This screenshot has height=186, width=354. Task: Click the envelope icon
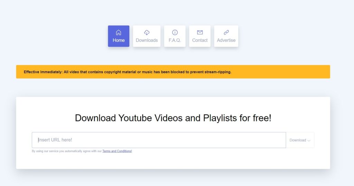200,32
